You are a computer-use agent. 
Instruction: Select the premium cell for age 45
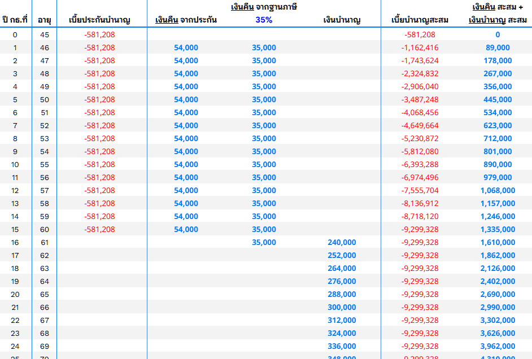99,34
